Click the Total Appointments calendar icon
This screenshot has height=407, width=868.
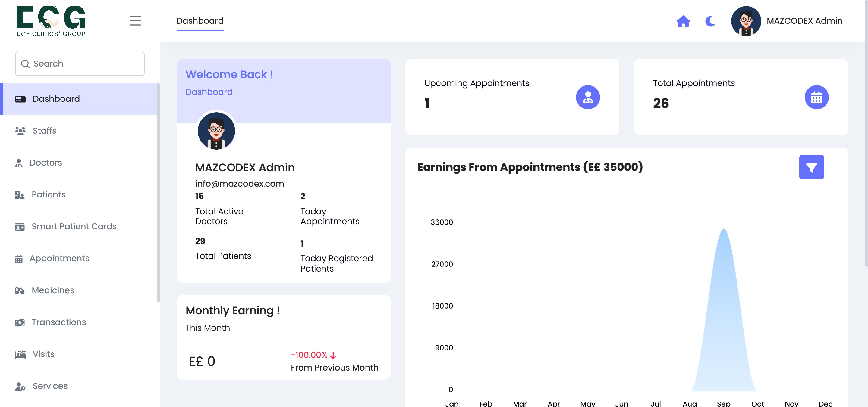816,97
